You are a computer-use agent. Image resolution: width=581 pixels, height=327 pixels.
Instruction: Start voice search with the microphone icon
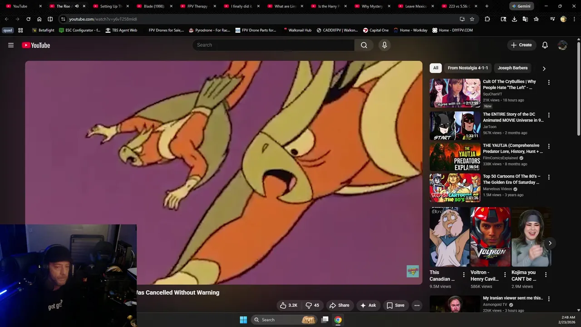[384, 45]
